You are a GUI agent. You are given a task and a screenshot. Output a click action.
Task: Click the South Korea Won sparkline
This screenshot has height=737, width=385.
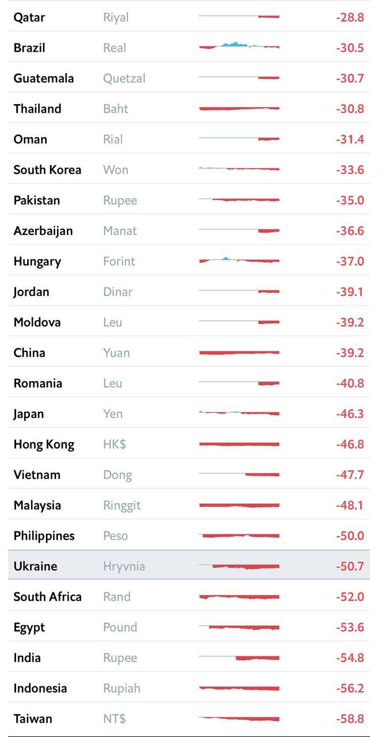[239, 169]
